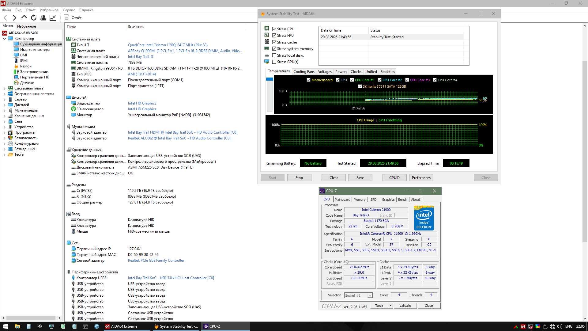Click the Clear button
The image size is (588, 331).
[x=334, y=178]
